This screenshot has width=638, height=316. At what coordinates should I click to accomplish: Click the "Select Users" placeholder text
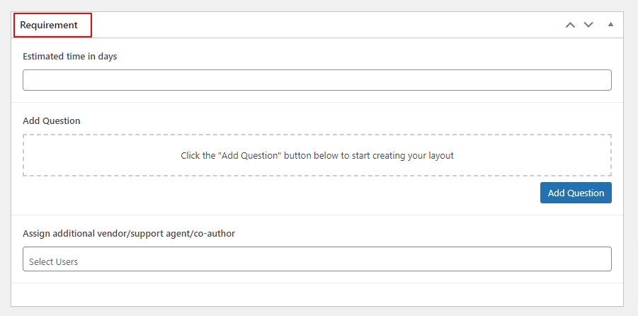(54, 262)
